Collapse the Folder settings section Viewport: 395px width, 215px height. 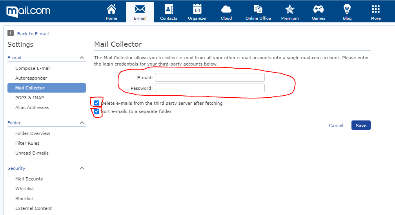point(82,123)
